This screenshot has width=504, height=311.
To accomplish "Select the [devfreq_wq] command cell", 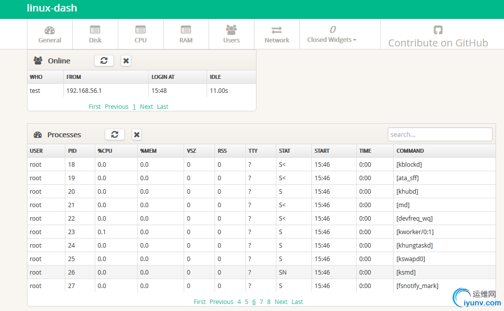I will point(445,218).
